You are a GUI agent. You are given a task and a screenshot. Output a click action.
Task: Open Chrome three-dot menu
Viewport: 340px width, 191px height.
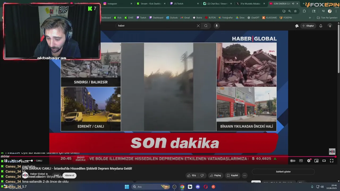tap(336, 11)
